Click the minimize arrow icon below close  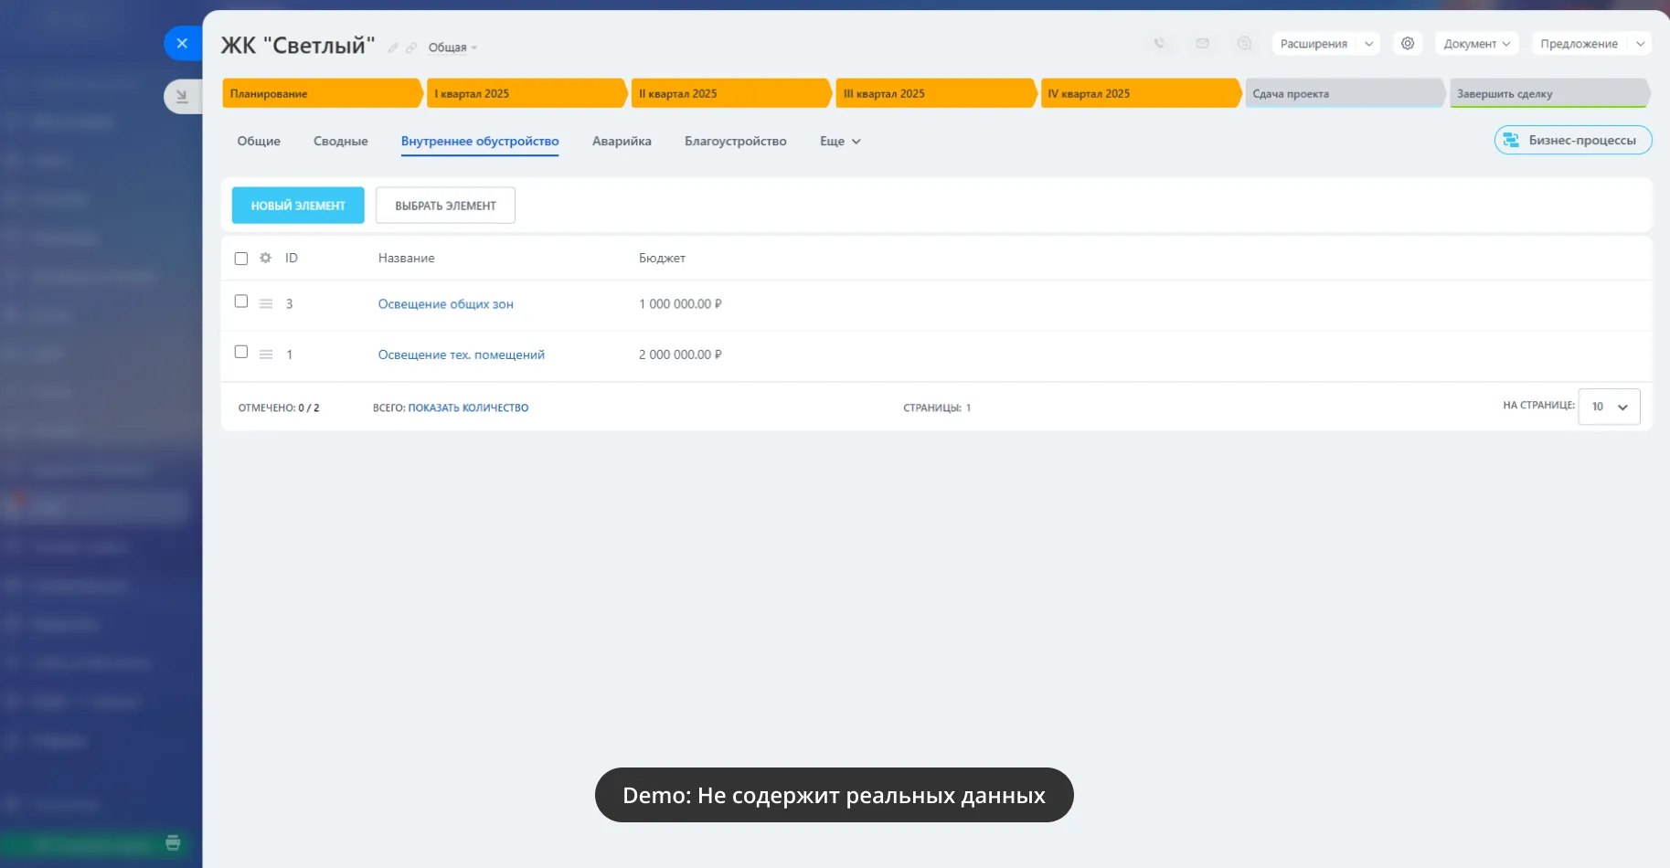pyautogui.click(x=182, y=96)
